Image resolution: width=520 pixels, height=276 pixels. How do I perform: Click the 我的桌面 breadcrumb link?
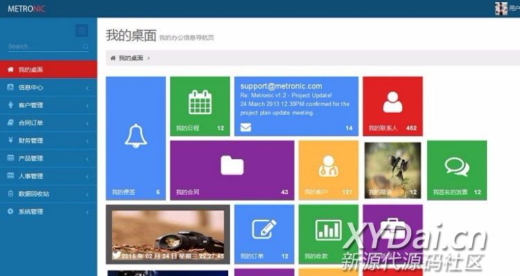coord(130,58)
